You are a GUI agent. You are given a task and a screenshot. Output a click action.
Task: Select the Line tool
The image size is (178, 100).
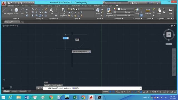[4, 11]
